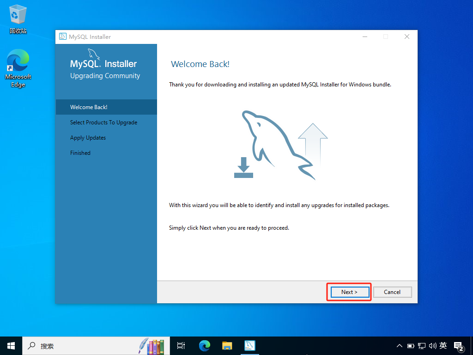The image size is (473, 355).
Task: Open the Windows Start menu
Action: (x=11, y=346)
